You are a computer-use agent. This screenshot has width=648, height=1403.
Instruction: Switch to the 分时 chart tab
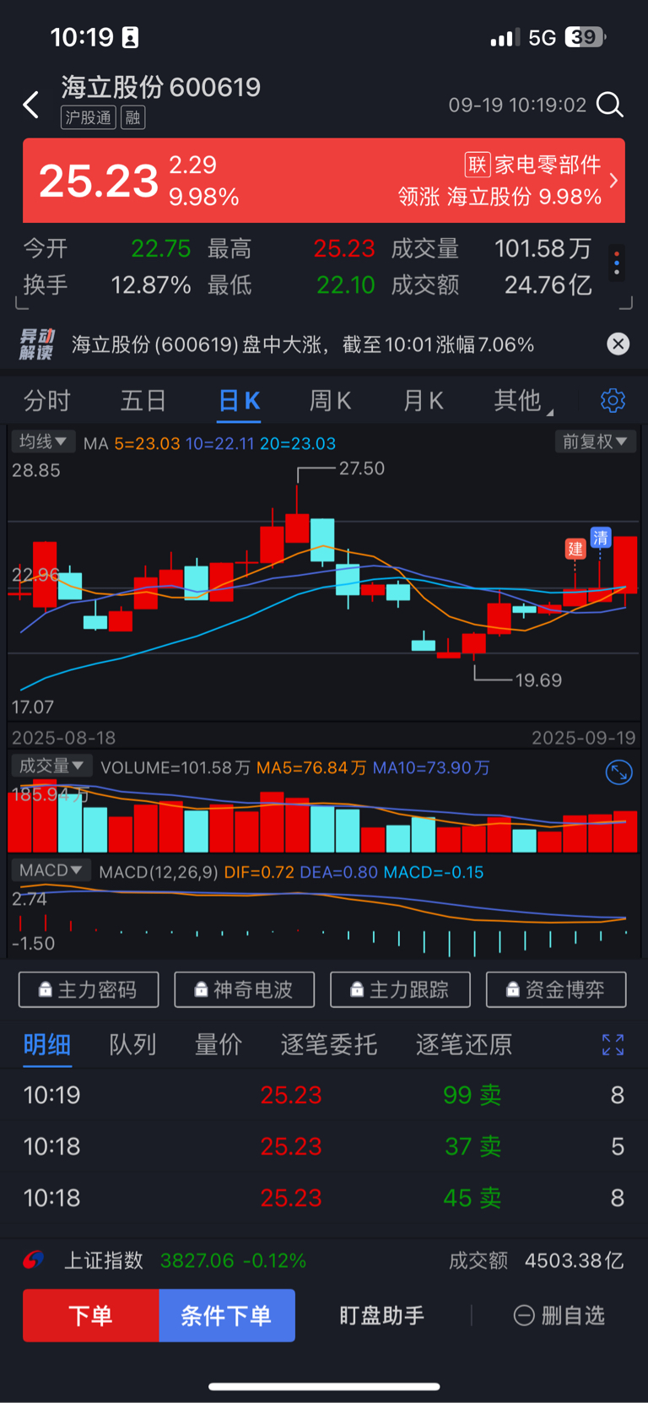[x=47, y=400]
